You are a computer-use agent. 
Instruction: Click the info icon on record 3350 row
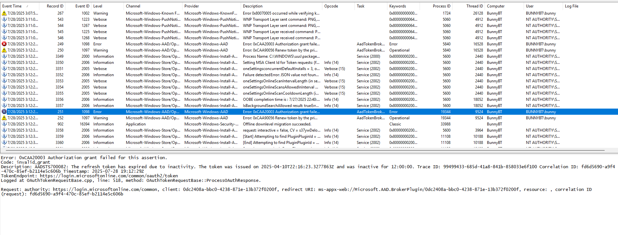point(4,63)
